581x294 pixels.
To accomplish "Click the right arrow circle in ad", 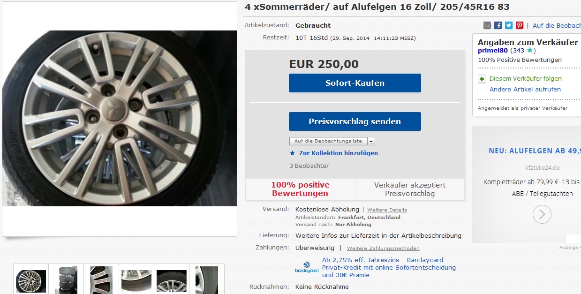I will 542,214.
